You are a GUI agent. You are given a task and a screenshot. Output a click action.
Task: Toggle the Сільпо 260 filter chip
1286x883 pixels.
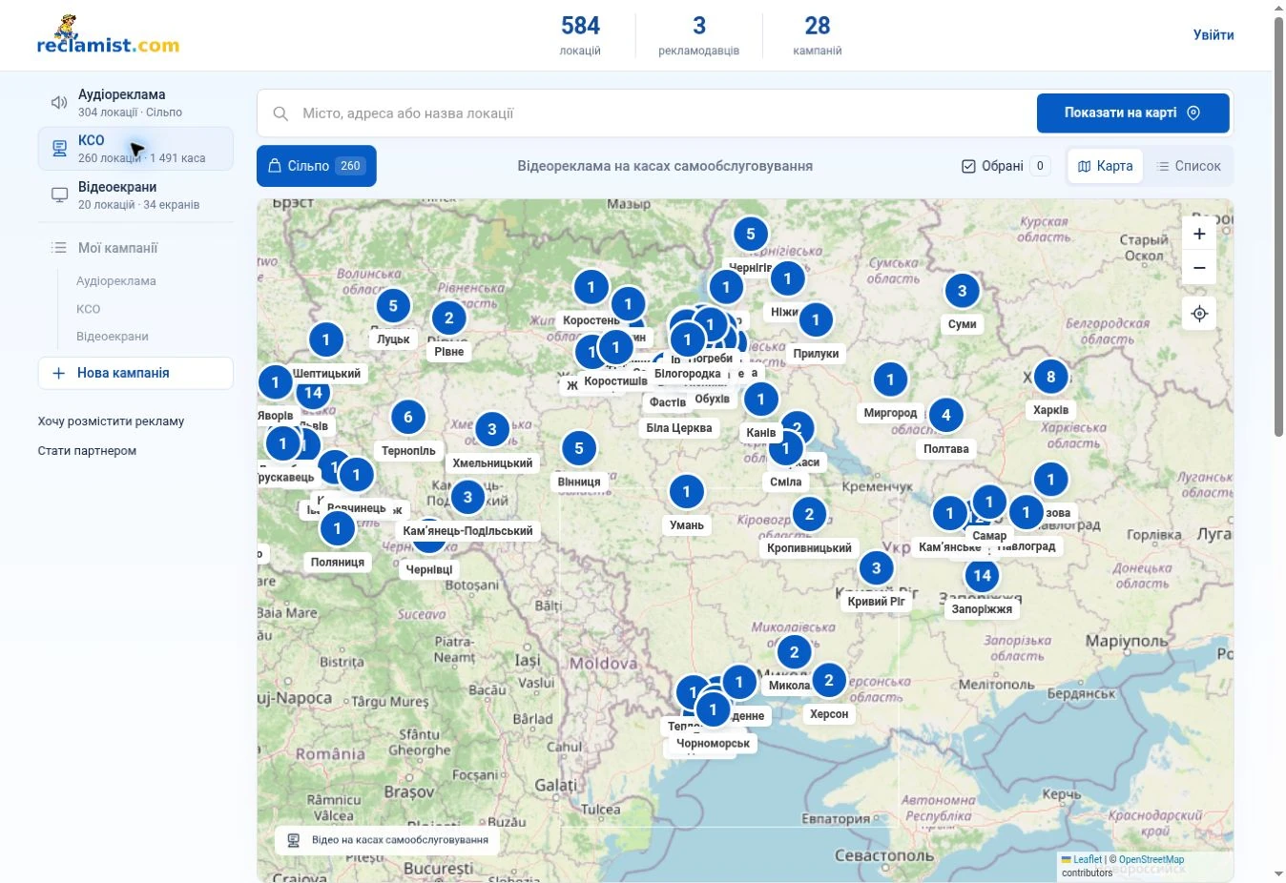click(317, 166)
